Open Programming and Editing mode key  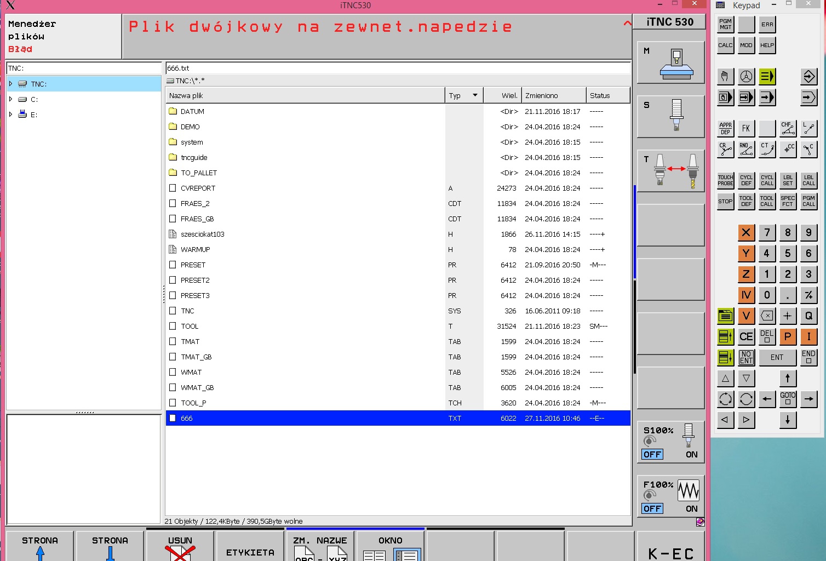click(x=809, y=77)
